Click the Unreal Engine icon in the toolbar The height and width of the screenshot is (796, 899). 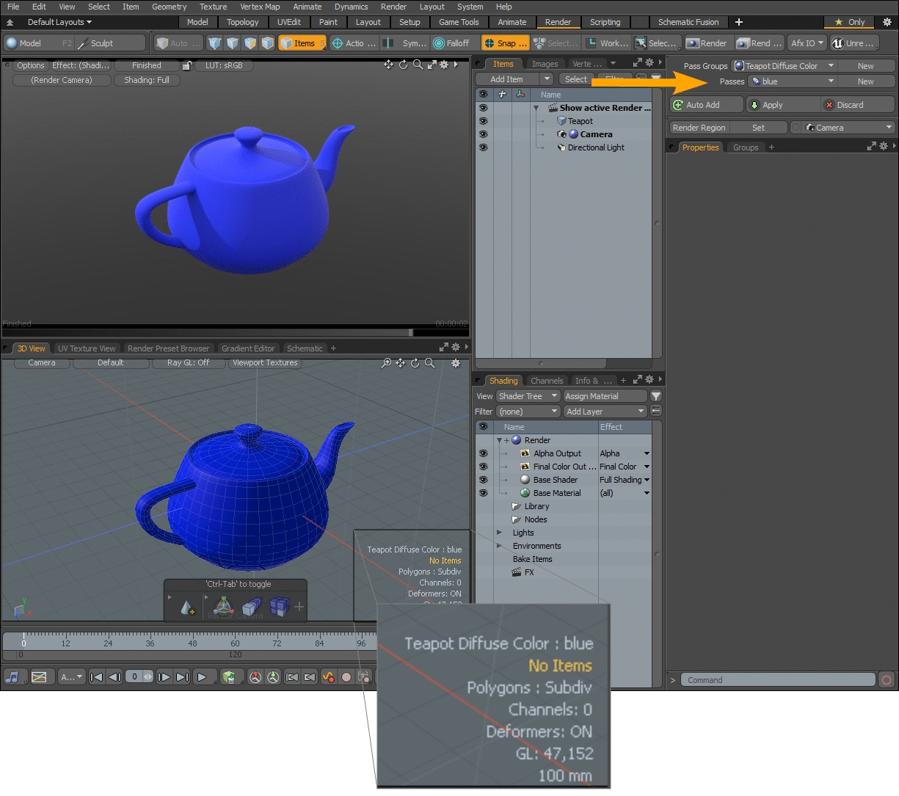tap(837, 43)
